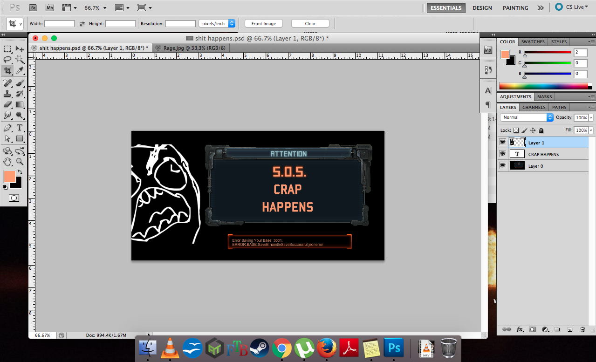Select the Move tool
The width and height of the screenshot is (596, 362).
(20, 49)
